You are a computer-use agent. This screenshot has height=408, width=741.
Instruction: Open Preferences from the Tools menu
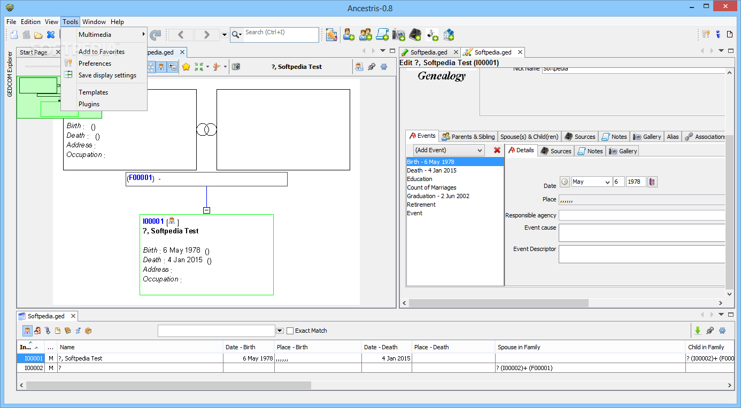click(104, 64)
